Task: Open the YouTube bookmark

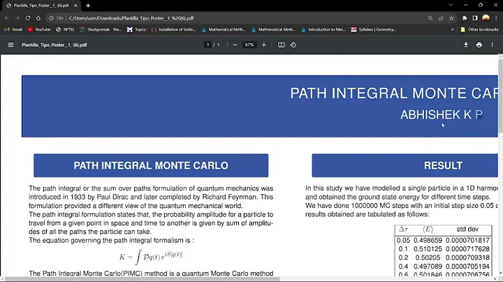Action: (x=39, y=29)
